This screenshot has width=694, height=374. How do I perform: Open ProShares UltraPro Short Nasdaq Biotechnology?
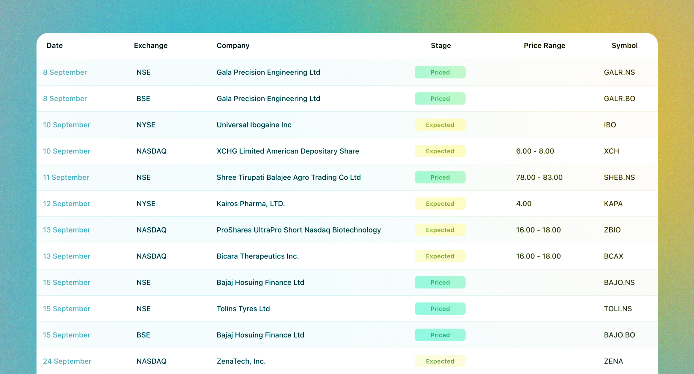[x=299, y=230]
